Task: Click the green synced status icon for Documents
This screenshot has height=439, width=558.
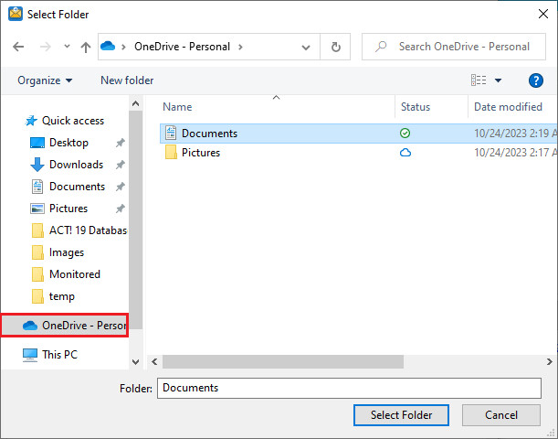Action: tap(405, 134)
